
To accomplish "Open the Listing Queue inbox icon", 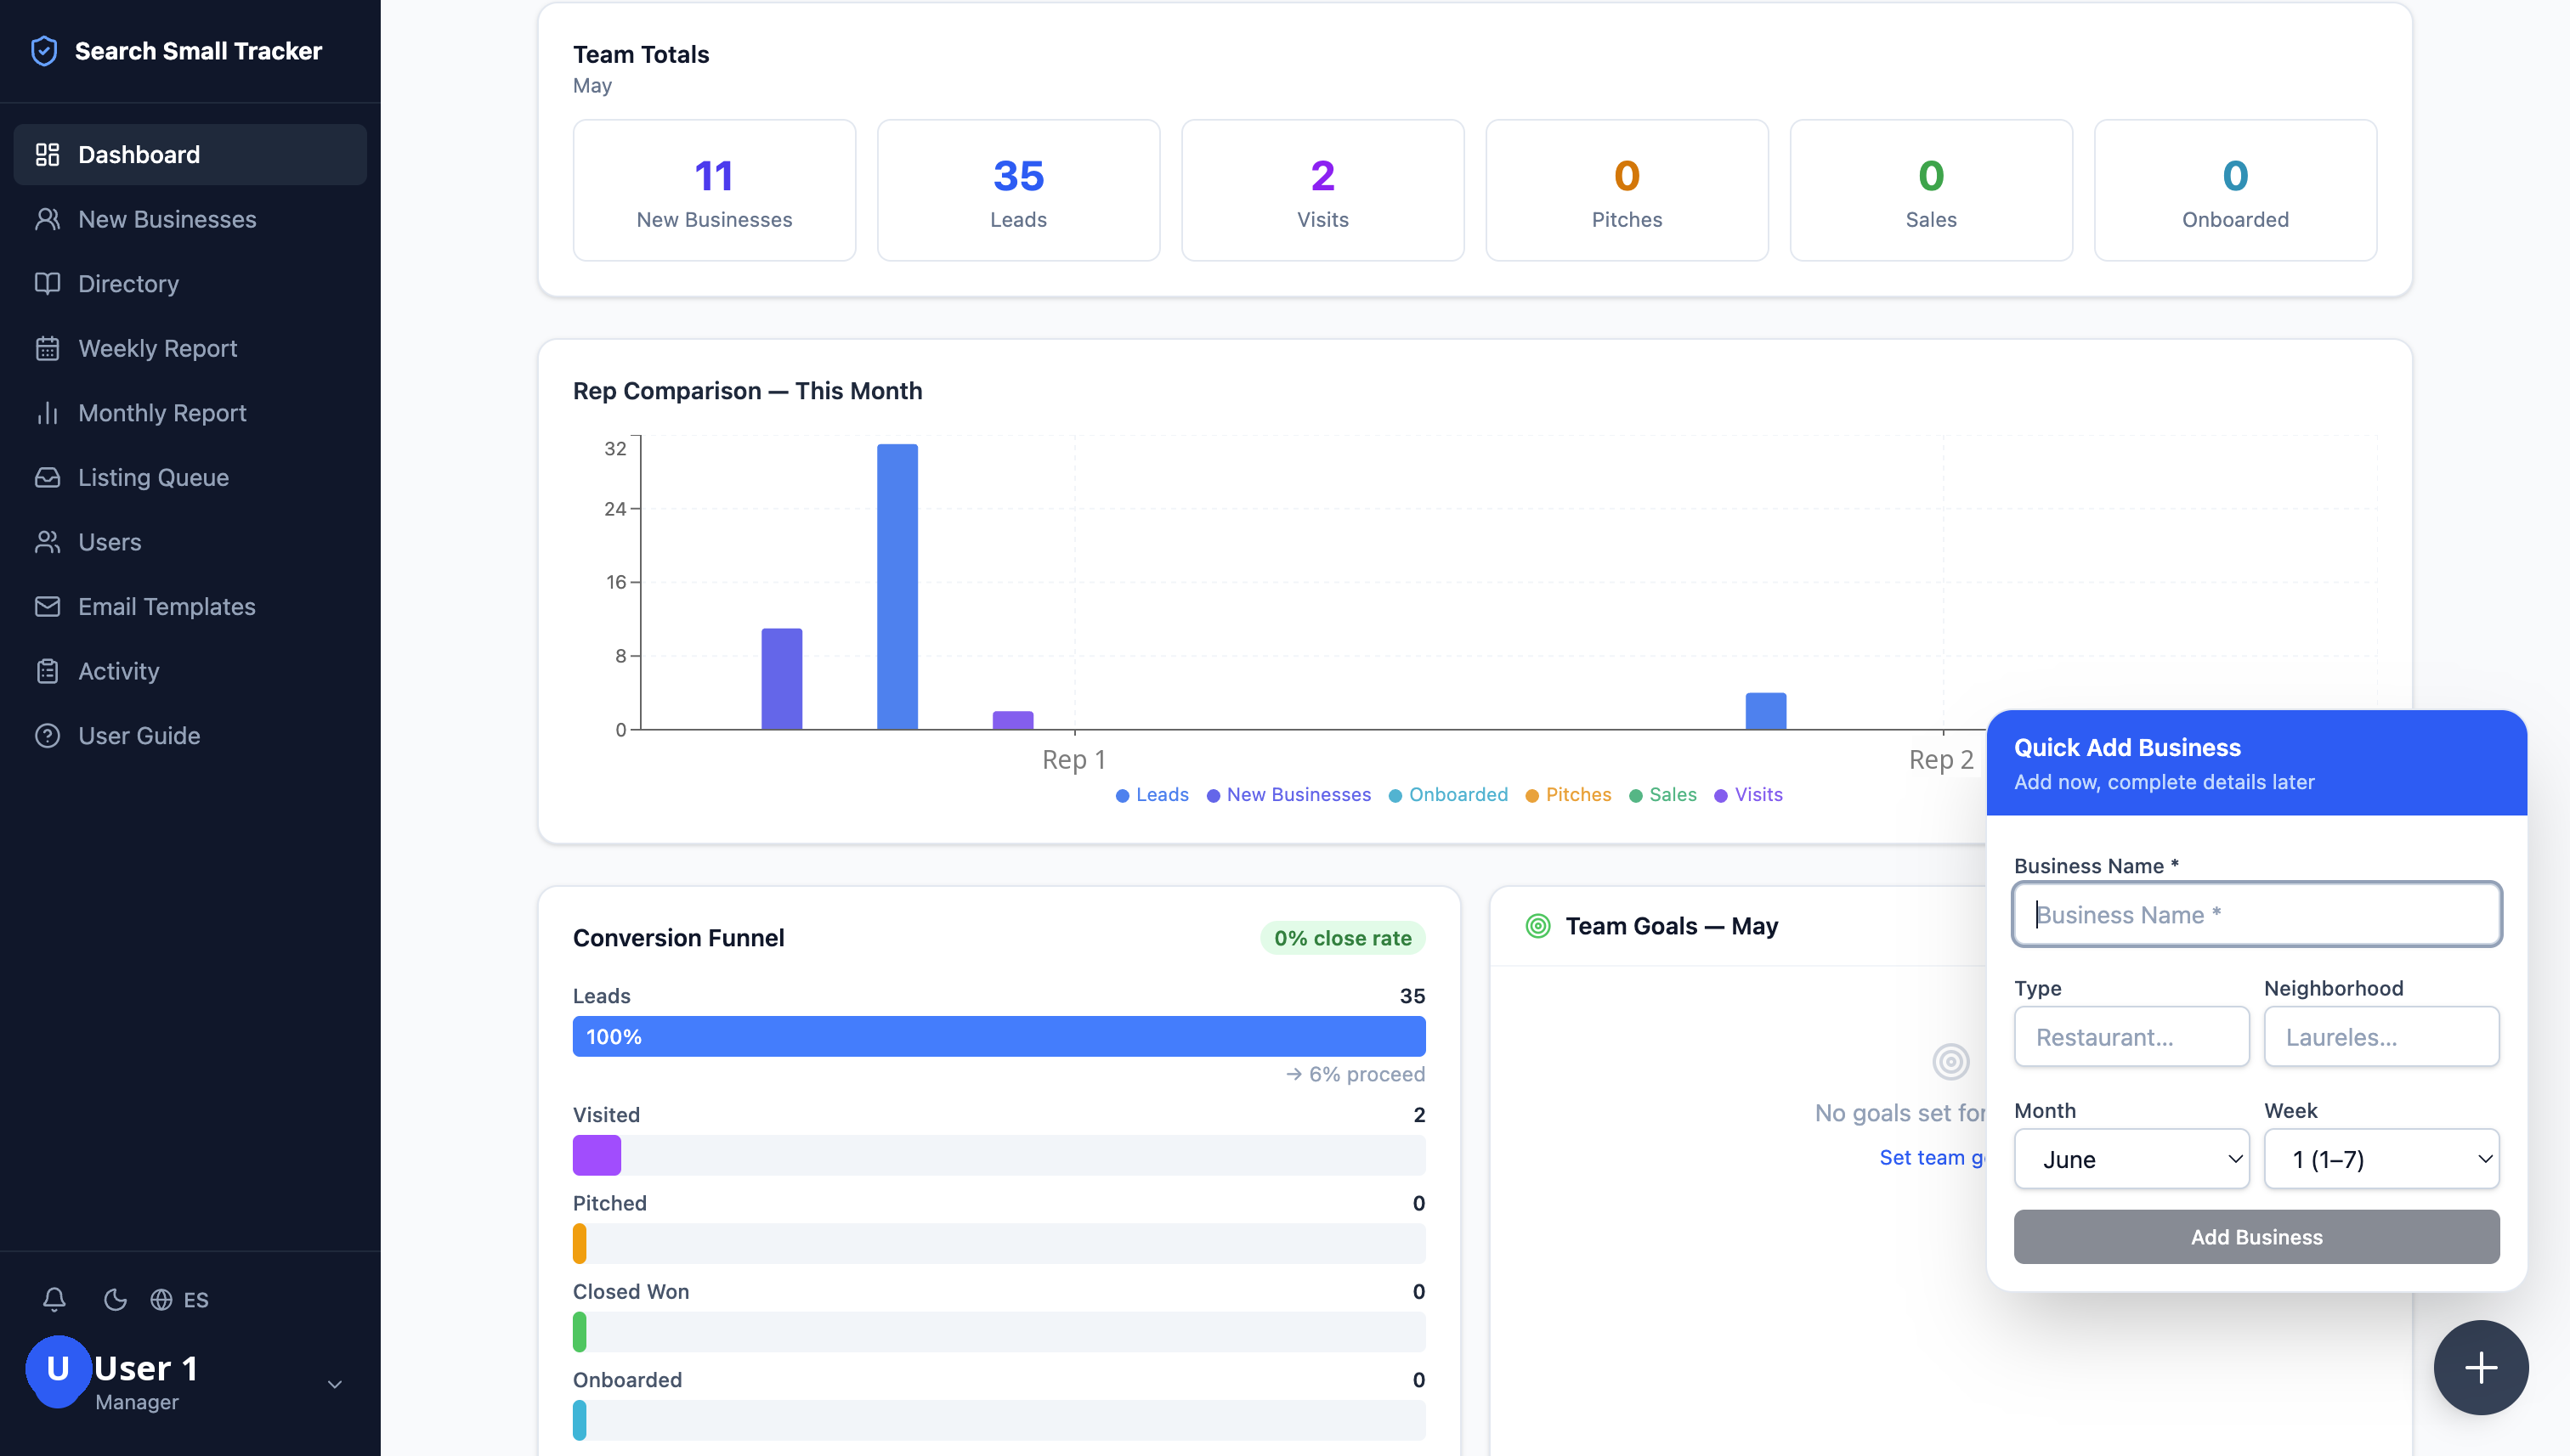I will [x=47, y=477].
